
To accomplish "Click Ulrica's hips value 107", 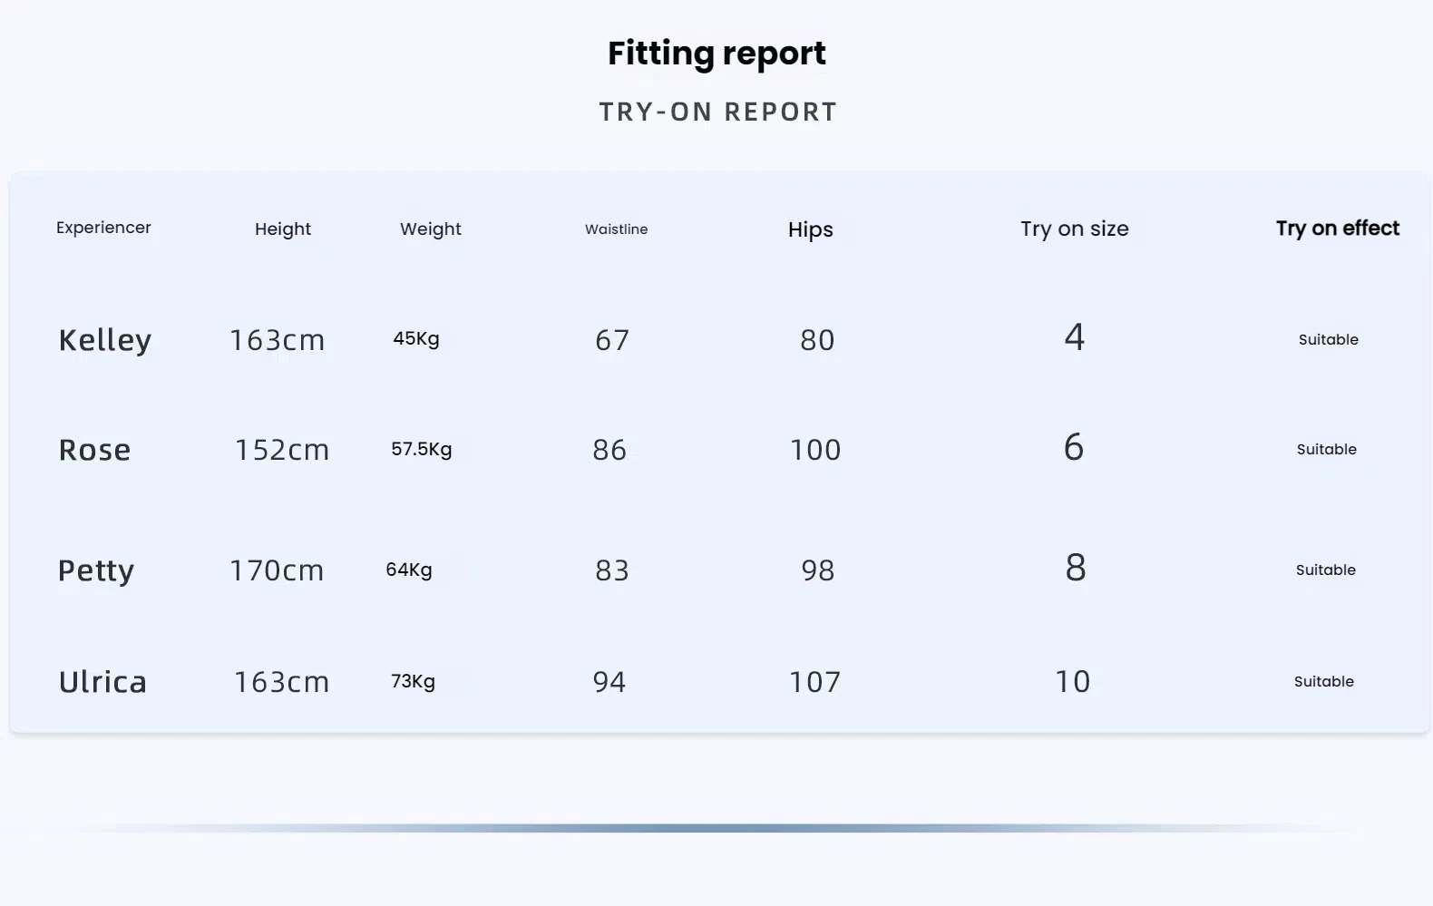I will coord(815,682).
